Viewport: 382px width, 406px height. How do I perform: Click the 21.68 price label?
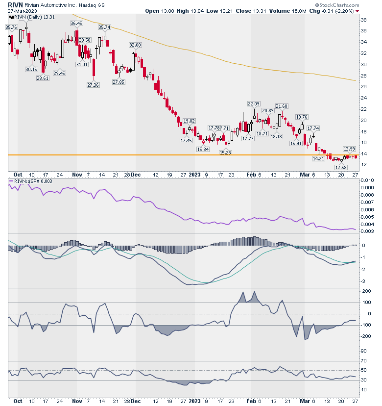point(282,106)
